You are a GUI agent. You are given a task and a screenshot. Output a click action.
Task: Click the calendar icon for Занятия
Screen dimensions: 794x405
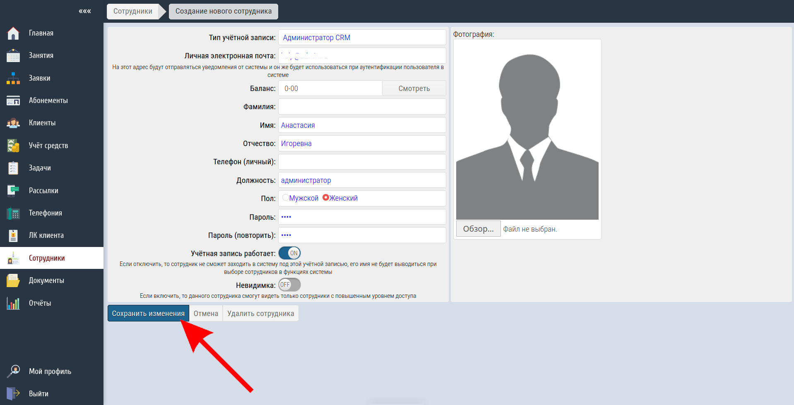(13, 55)
